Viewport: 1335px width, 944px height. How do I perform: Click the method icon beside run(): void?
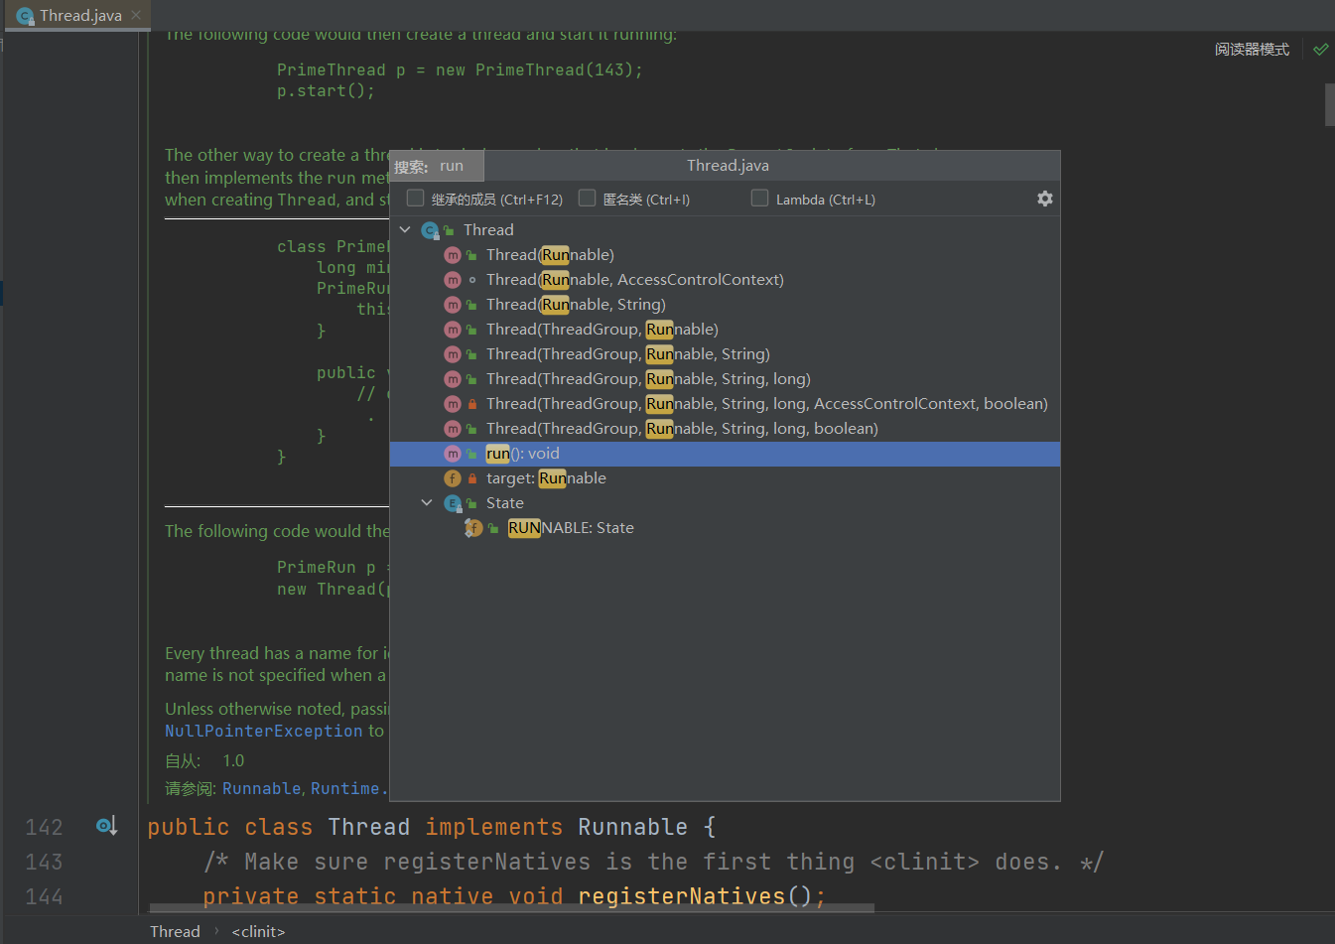coord(453,454)
